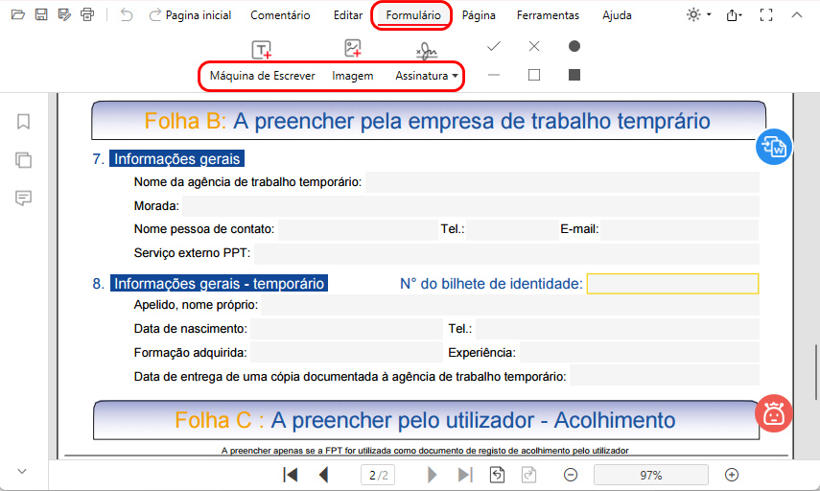Click the share export icon
This screenshot has width=820, height=491.
[734, 15]
